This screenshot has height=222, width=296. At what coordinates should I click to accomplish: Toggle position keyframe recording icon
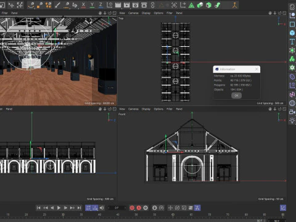click(170, 208)
